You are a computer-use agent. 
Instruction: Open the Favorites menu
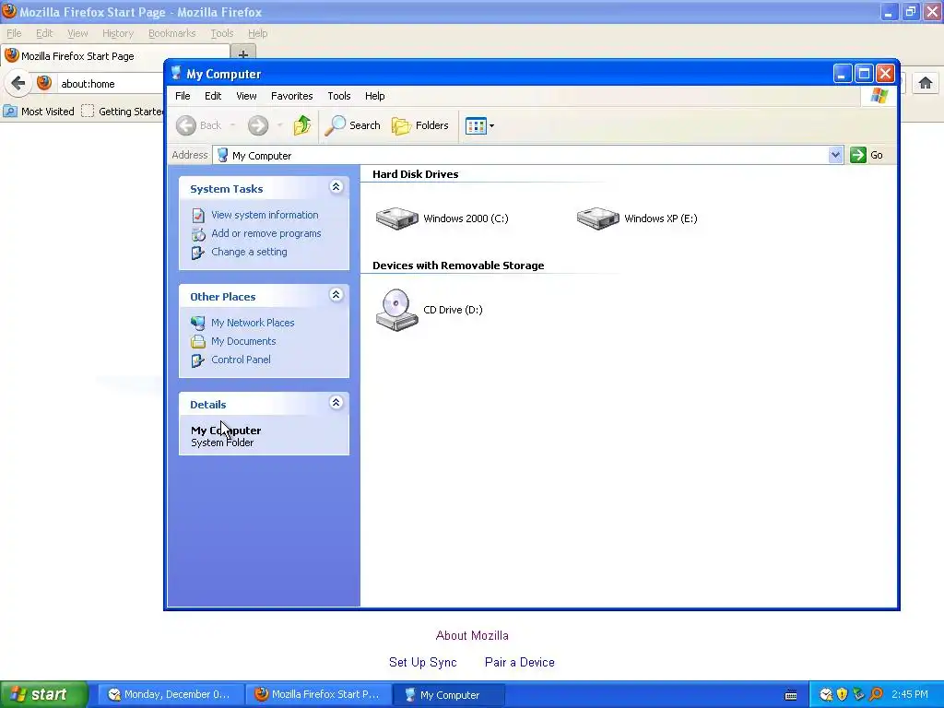pos(291,96)
